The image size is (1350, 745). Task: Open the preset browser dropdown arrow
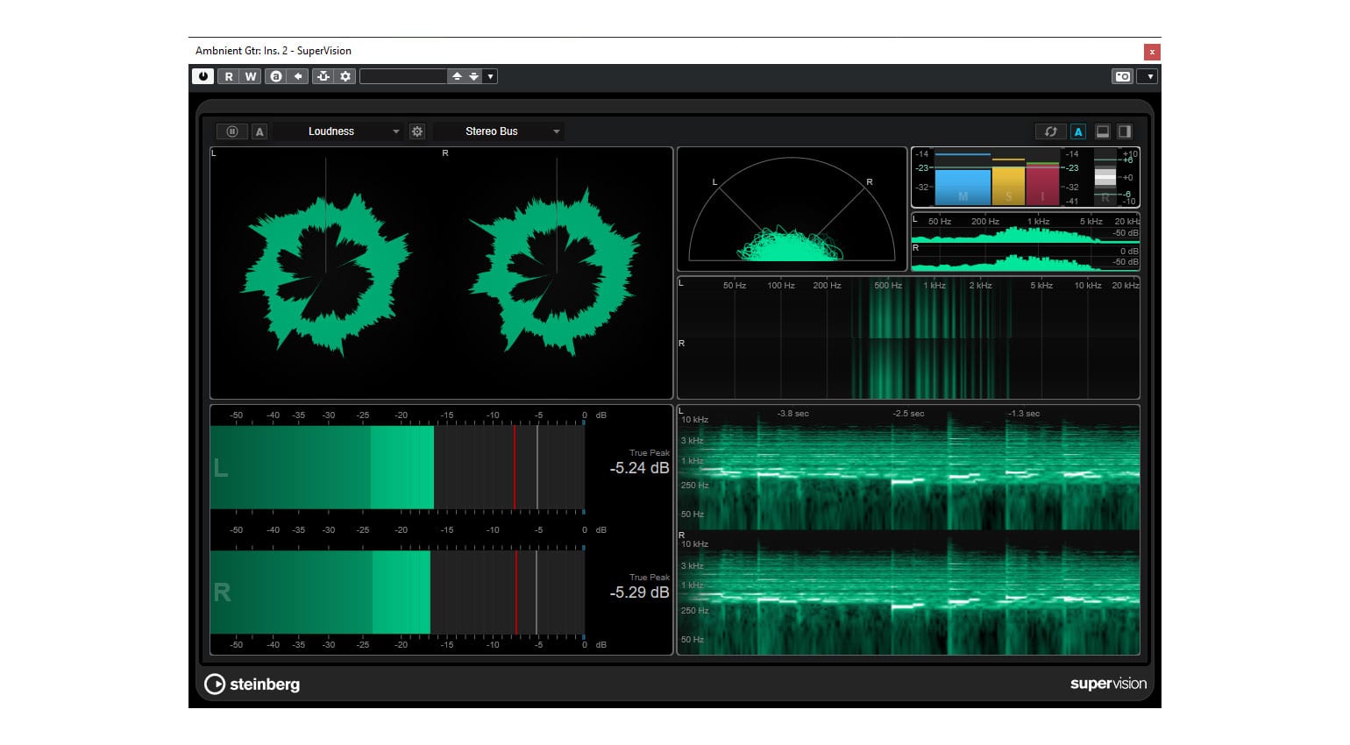[491, 76]
